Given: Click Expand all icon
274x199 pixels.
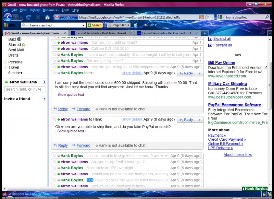Looking at the screenshot, I should (210, 39).
